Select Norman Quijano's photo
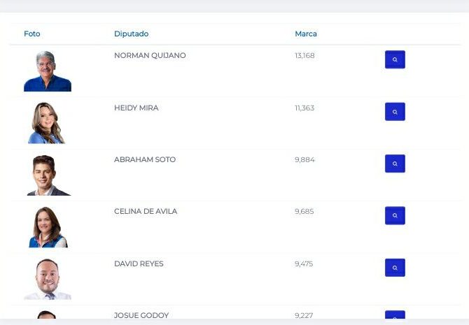Image resolution: width=469 pixels, height=325 pixels. tap(48, 71)
